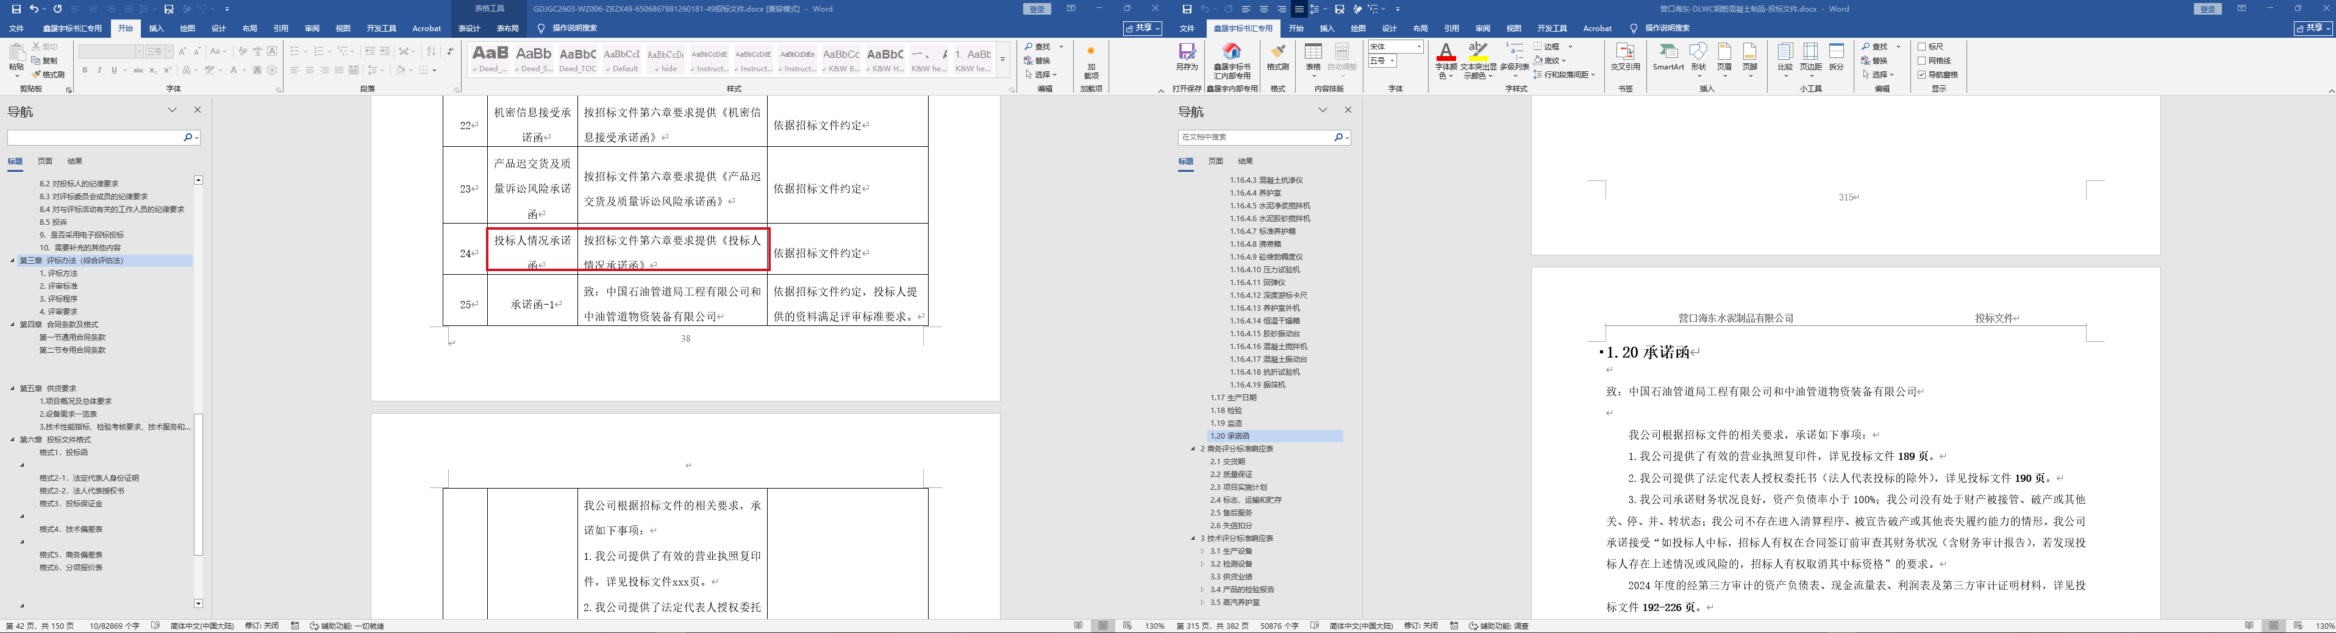This screenshot has height=633, width=2336.
Task: Click Copy (复制) in left window
Action: [45, 61]
